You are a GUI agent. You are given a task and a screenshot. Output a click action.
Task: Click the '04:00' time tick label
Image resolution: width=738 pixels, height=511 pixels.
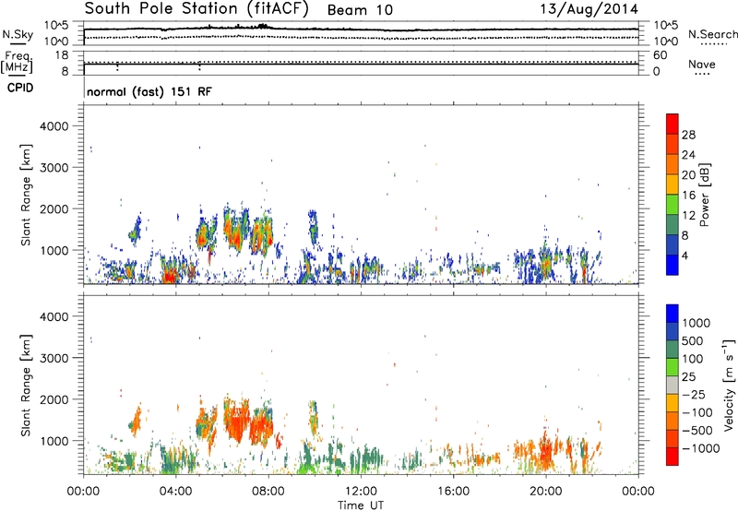click(x=175, y=492)
